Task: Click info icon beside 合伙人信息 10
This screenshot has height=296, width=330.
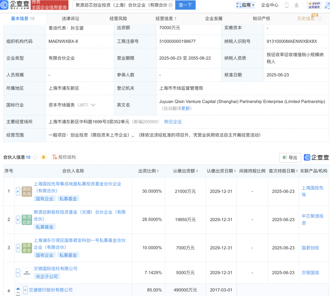Action: [x=35, y=157]
